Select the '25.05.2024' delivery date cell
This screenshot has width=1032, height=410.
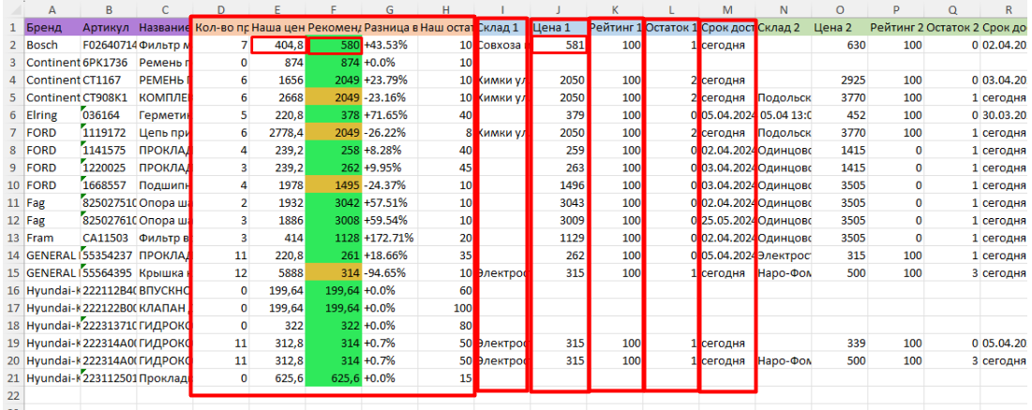click(728, 219)
